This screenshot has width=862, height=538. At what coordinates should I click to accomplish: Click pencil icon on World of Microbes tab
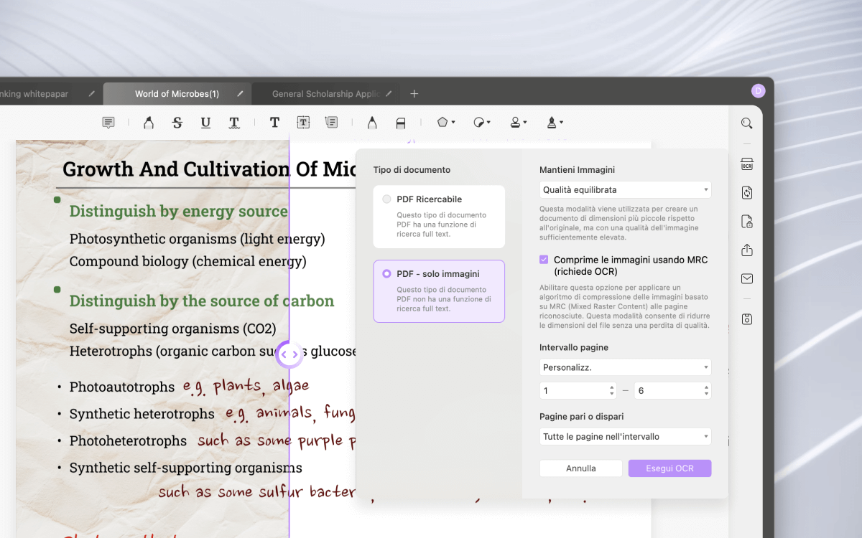coord(240,94)
